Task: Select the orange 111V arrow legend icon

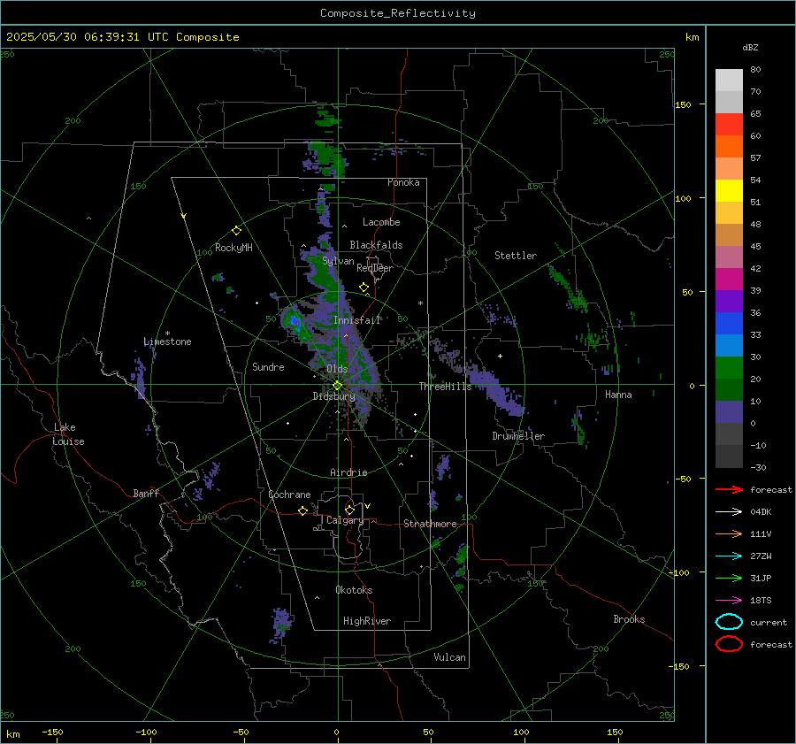Action: click(729, 533)
